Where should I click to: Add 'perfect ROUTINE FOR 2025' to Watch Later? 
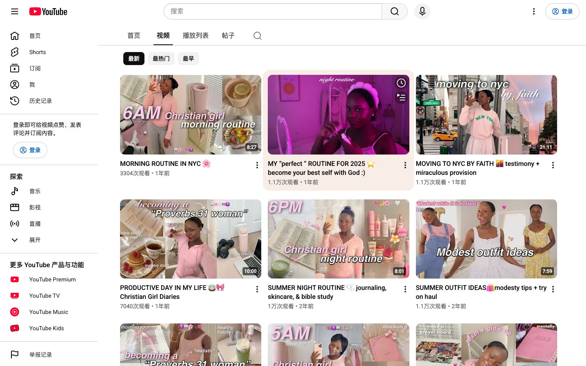(x=401, y=83)
